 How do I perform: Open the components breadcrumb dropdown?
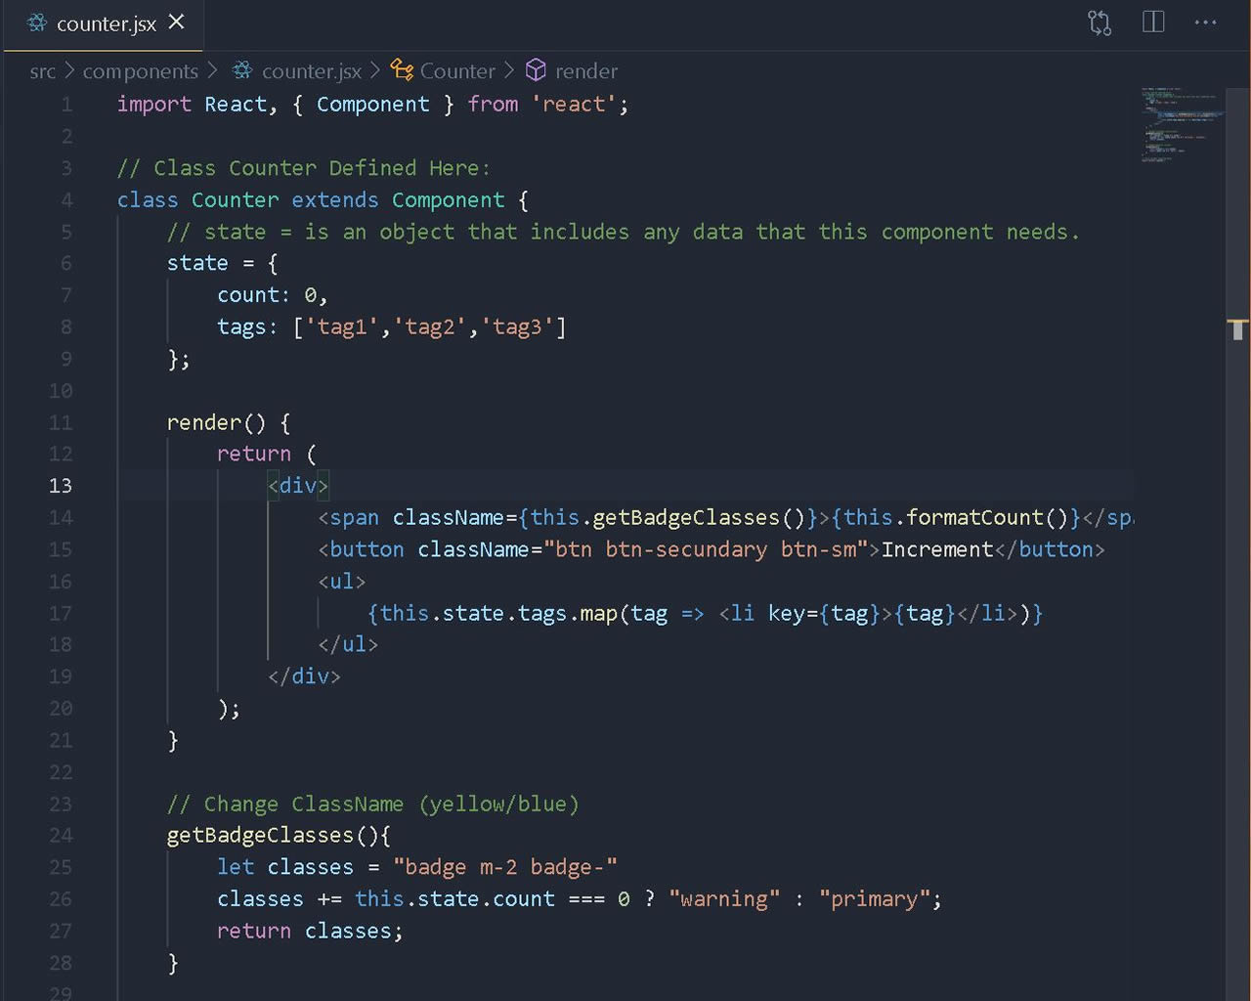click(x=141, y=70)
